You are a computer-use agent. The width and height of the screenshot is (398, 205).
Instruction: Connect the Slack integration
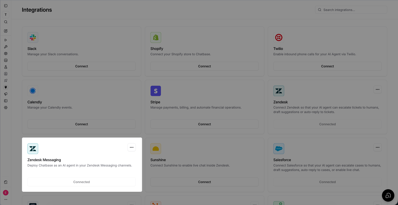point(82,66)
